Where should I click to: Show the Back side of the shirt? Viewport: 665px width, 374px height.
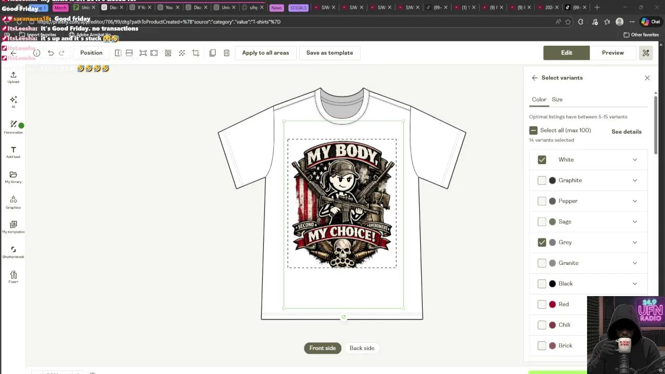click(x=362, y=348)
